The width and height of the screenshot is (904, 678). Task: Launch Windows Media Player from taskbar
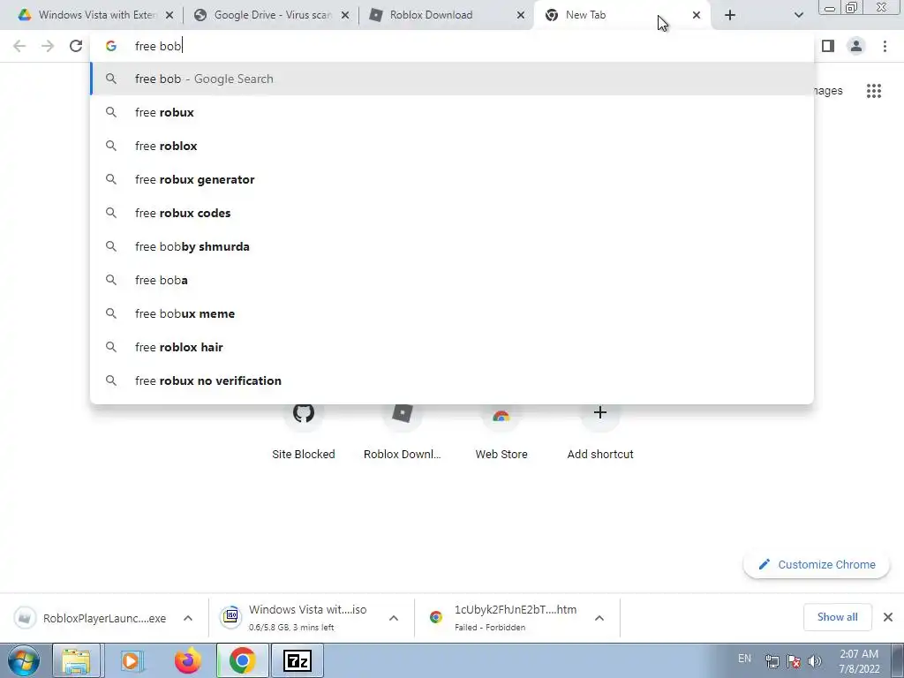[132, 660]
